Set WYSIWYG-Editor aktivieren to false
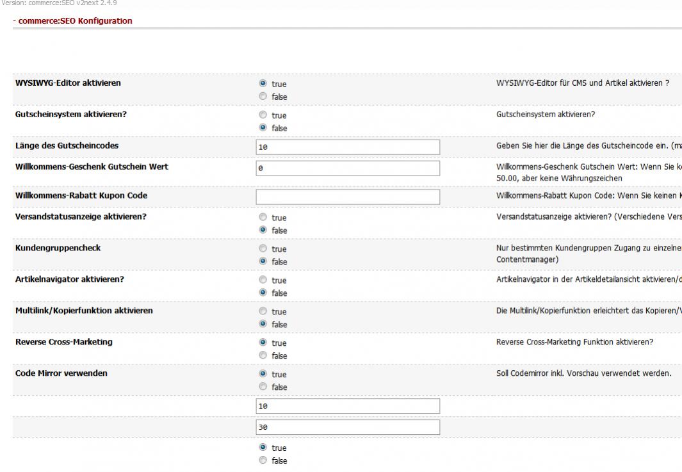 point(263,97)
